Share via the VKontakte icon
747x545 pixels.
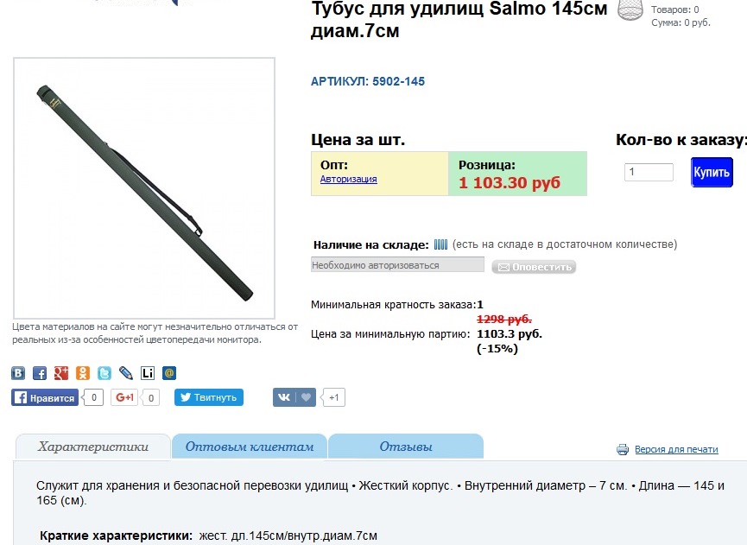pyautogui.click(x=18, y=373)
